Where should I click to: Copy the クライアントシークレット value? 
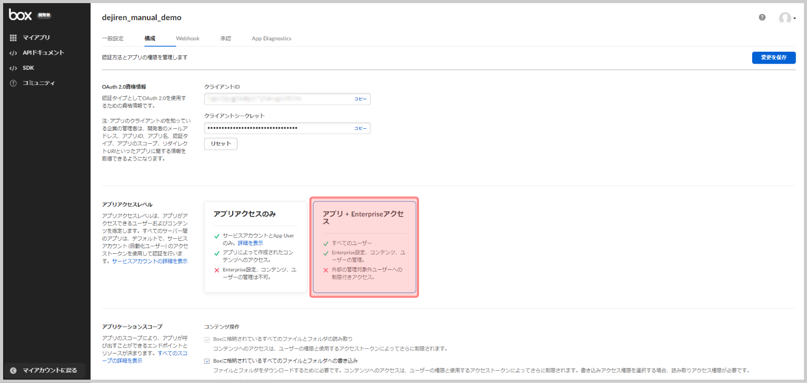point(360,128)
